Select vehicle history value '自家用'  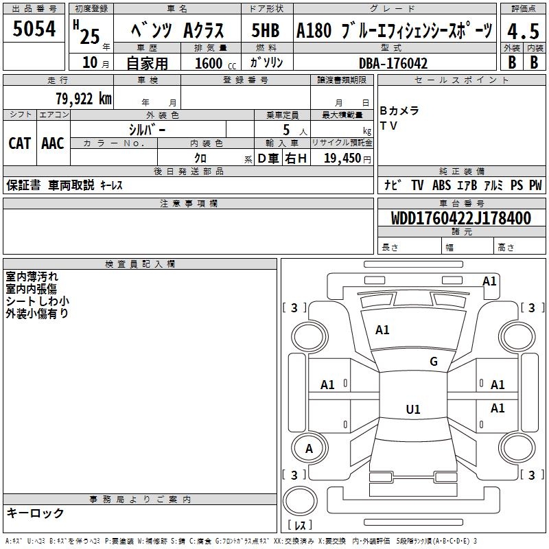pyautogui.click(x=147, y=63)
